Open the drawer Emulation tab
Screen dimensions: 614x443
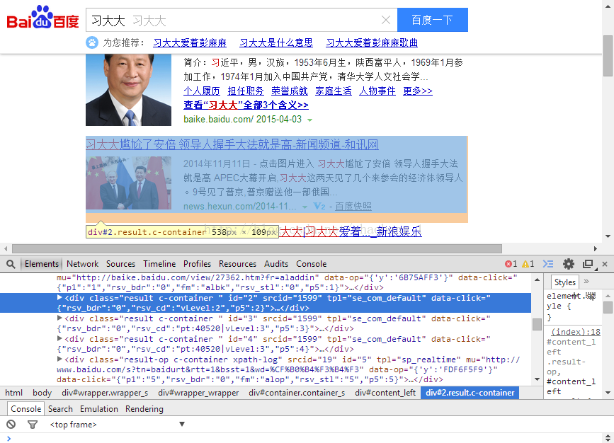tap(99, 408)
